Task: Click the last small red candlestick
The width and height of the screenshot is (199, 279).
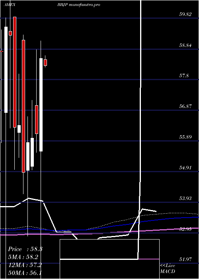Action: click(x=45, y=63)
